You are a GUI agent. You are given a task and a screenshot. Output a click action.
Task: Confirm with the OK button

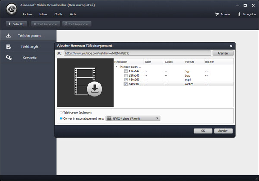click(x=203, y=131)
